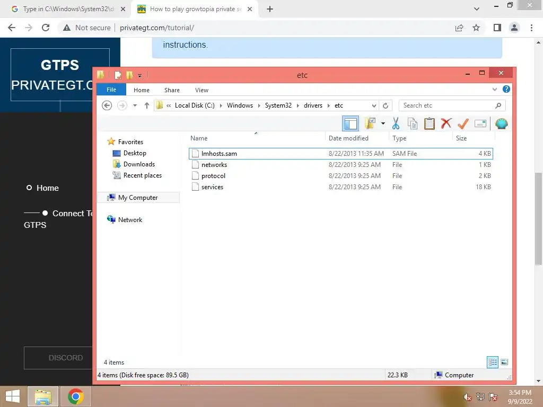Bookmark this page with star icon
The image size is (543, 407).
(x=476, y=28)
